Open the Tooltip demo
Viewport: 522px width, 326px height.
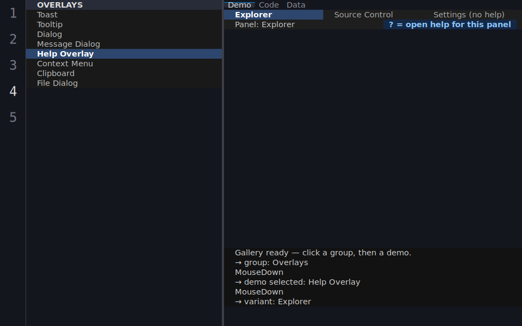point(124,24)
